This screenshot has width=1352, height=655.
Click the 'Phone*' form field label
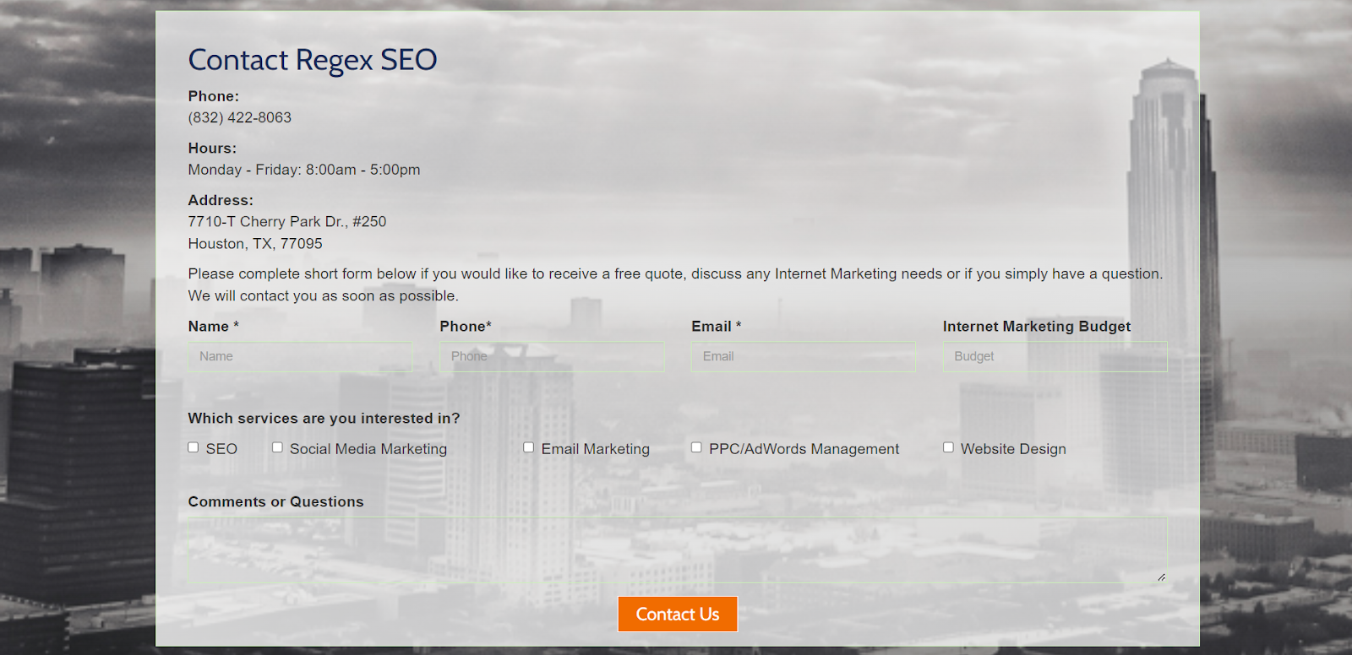(x=466, y=327)
